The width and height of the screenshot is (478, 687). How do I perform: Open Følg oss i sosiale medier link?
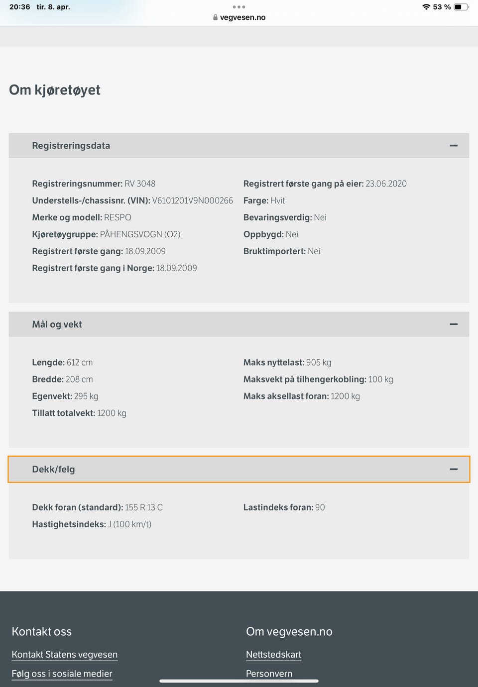[x=62, y=674]
